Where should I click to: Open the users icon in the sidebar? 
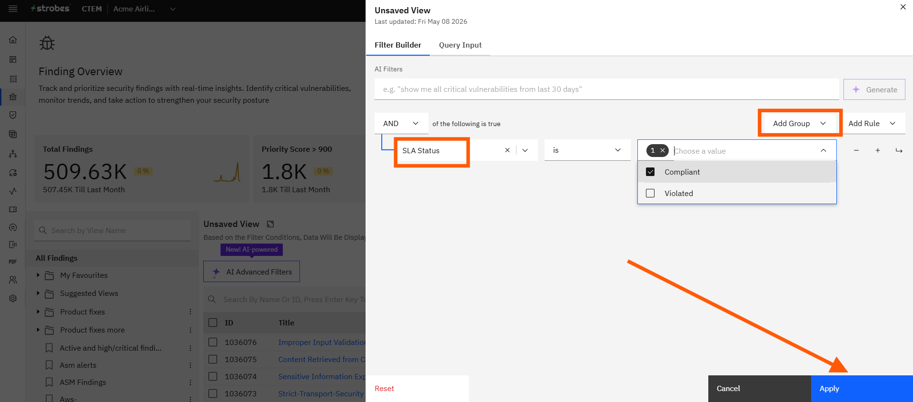(x=13, y=280)
